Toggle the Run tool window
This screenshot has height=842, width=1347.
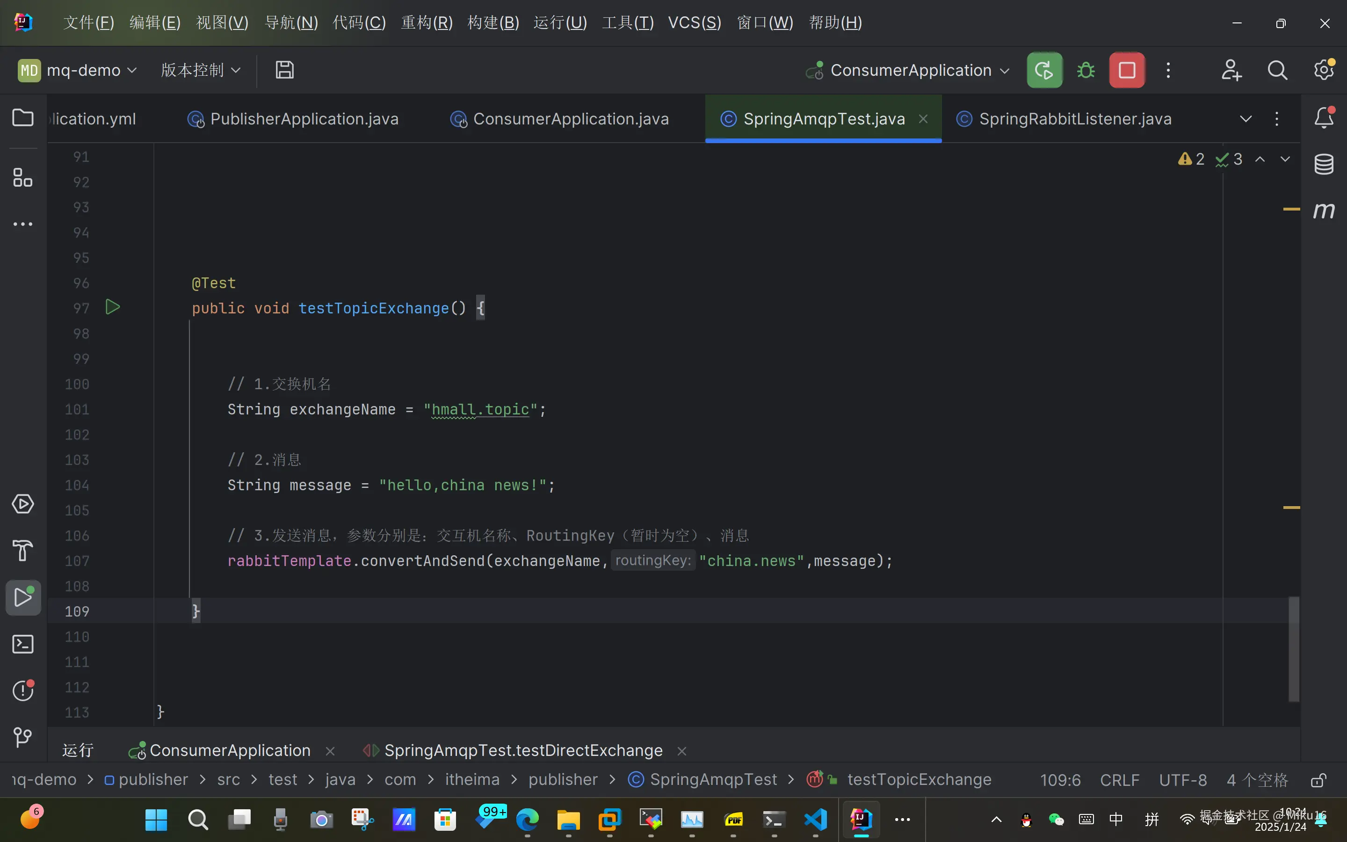[23, 597]
